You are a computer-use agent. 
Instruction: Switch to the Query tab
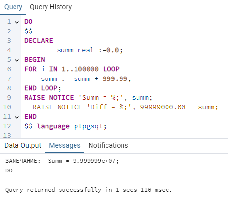13,7
